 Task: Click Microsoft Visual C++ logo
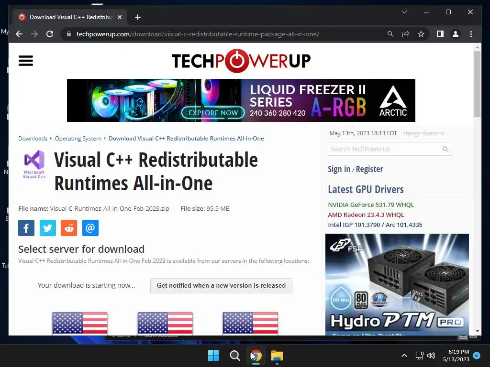pos(34,164)
